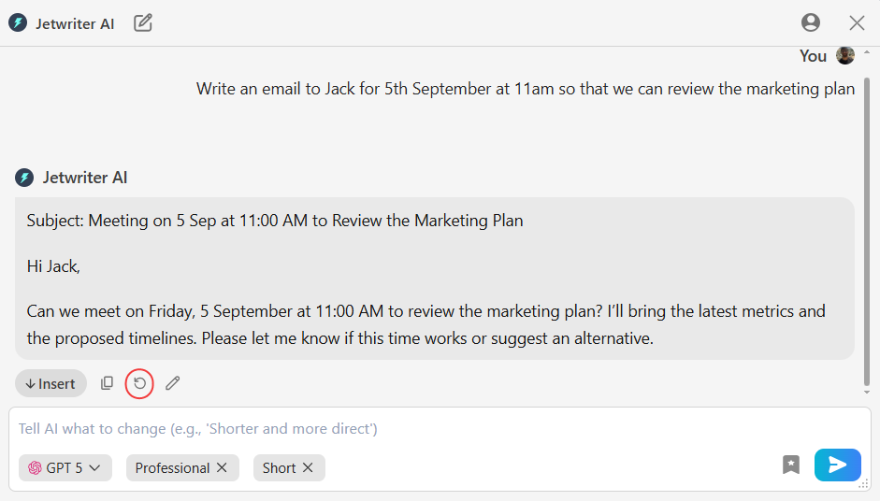Remove the Professional tone tag
The width and height of the screenshot is (880, 501).
coord(222,468)
